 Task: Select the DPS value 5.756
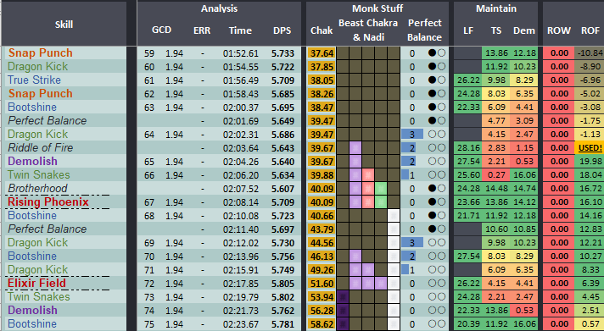(x=282, y=257)
